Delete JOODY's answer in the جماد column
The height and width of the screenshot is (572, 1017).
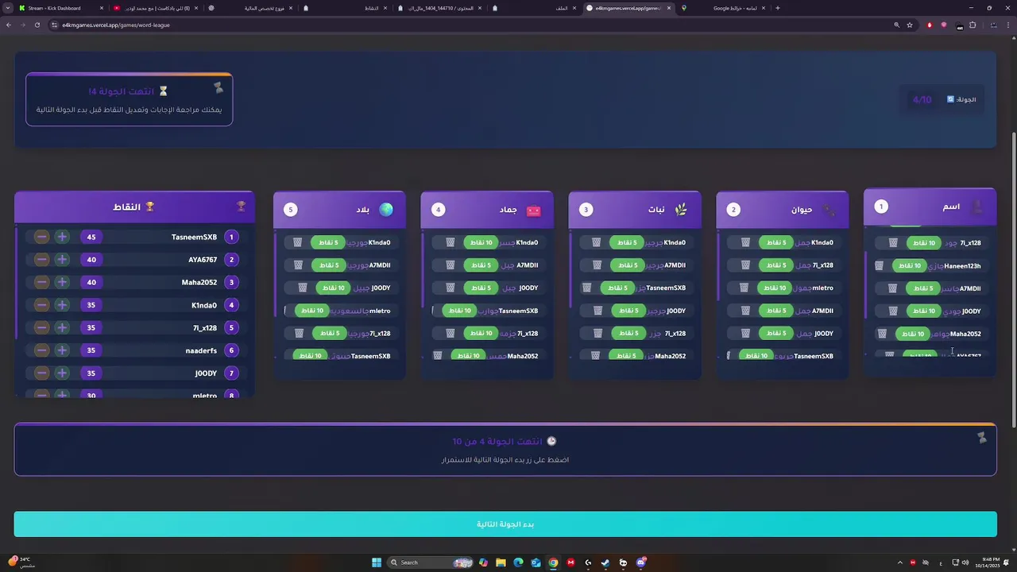click(x=450, y=288)
